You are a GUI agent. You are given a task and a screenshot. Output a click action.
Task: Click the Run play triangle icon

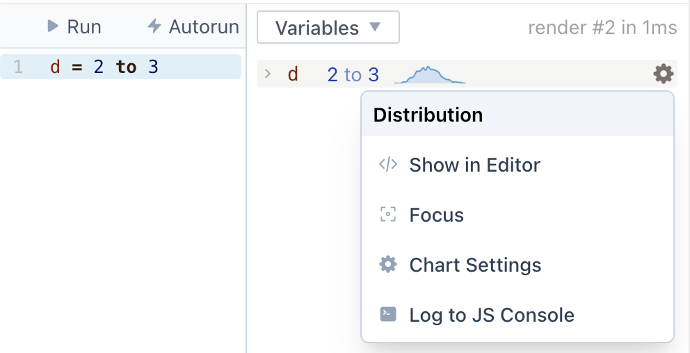52,27
